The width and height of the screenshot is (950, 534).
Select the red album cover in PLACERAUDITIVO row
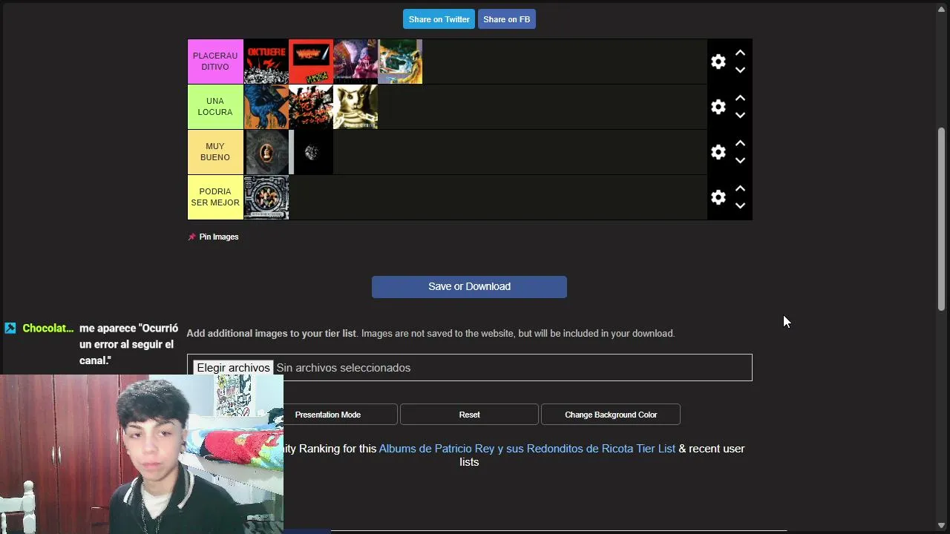tap(311, 62)
